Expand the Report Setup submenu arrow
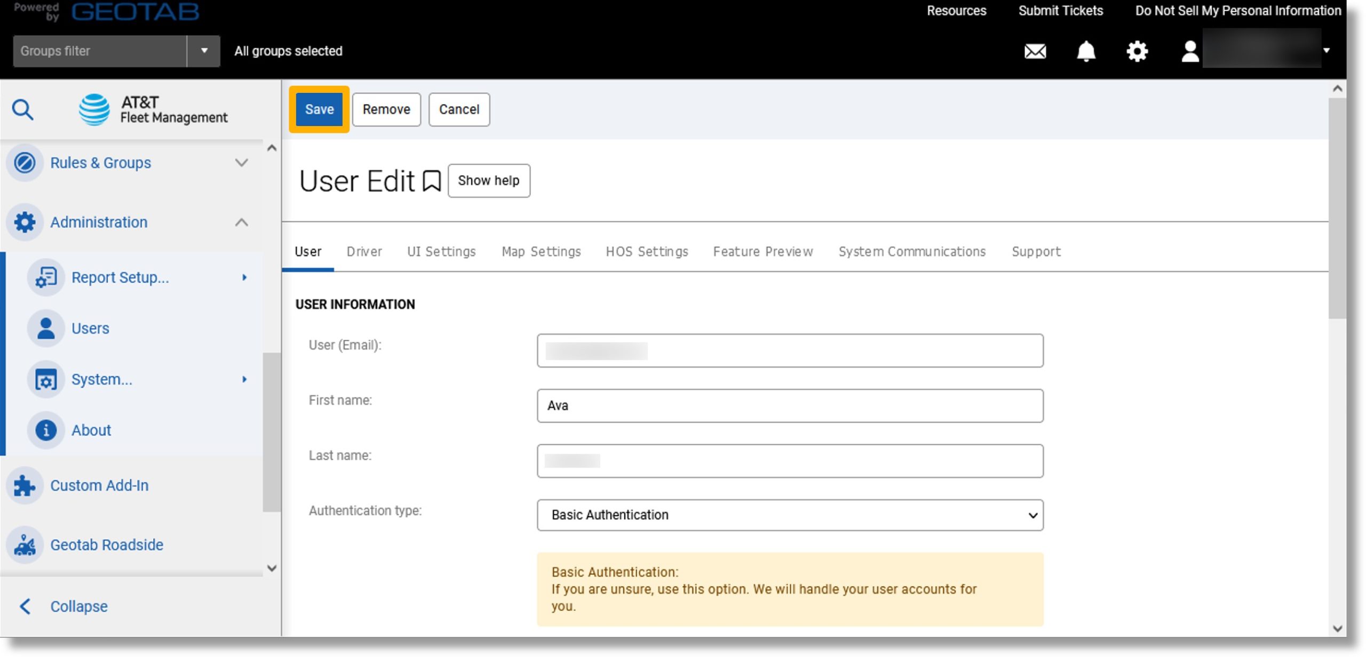The height and width of the screenshot is (657, 1366). click(x=245, y=277)
